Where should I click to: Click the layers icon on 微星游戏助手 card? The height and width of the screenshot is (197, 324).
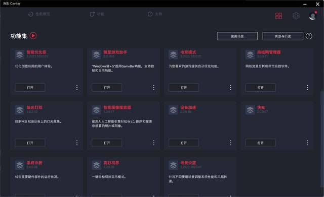(97, 55)
